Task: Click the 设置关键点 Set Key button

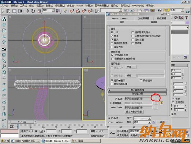Action: coord(123,135)
